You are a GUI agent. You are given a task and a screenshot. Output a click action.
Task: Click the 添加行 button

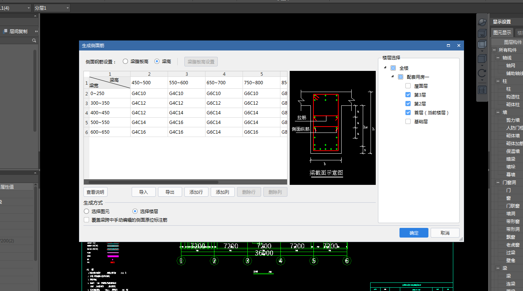coord(196,192)
